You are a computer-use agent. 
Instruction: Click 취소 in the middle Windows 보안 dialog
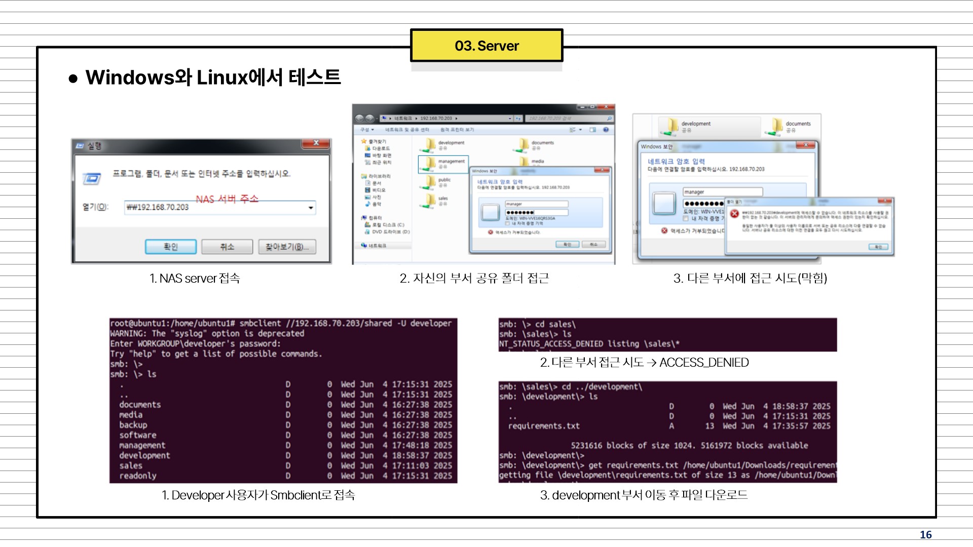click(593, 245)
